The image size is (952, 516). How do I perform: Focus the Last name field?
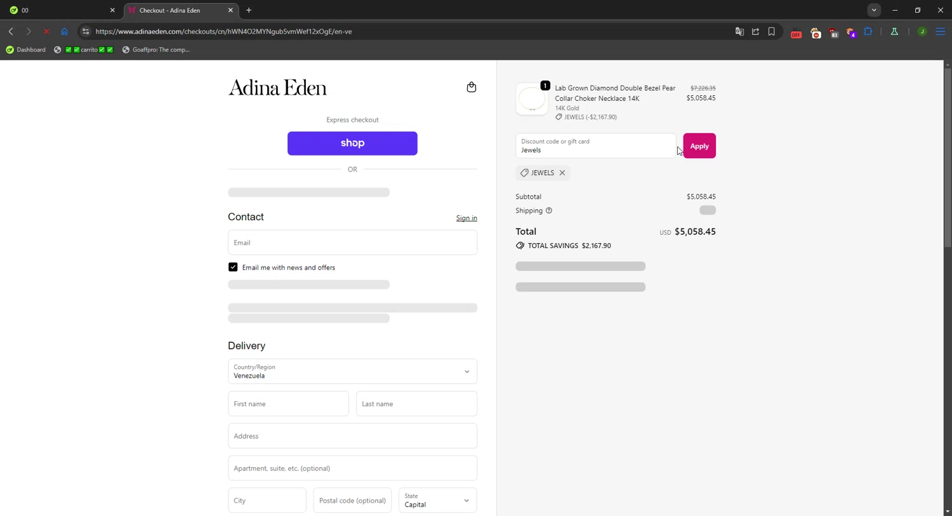tap(416, 404)
